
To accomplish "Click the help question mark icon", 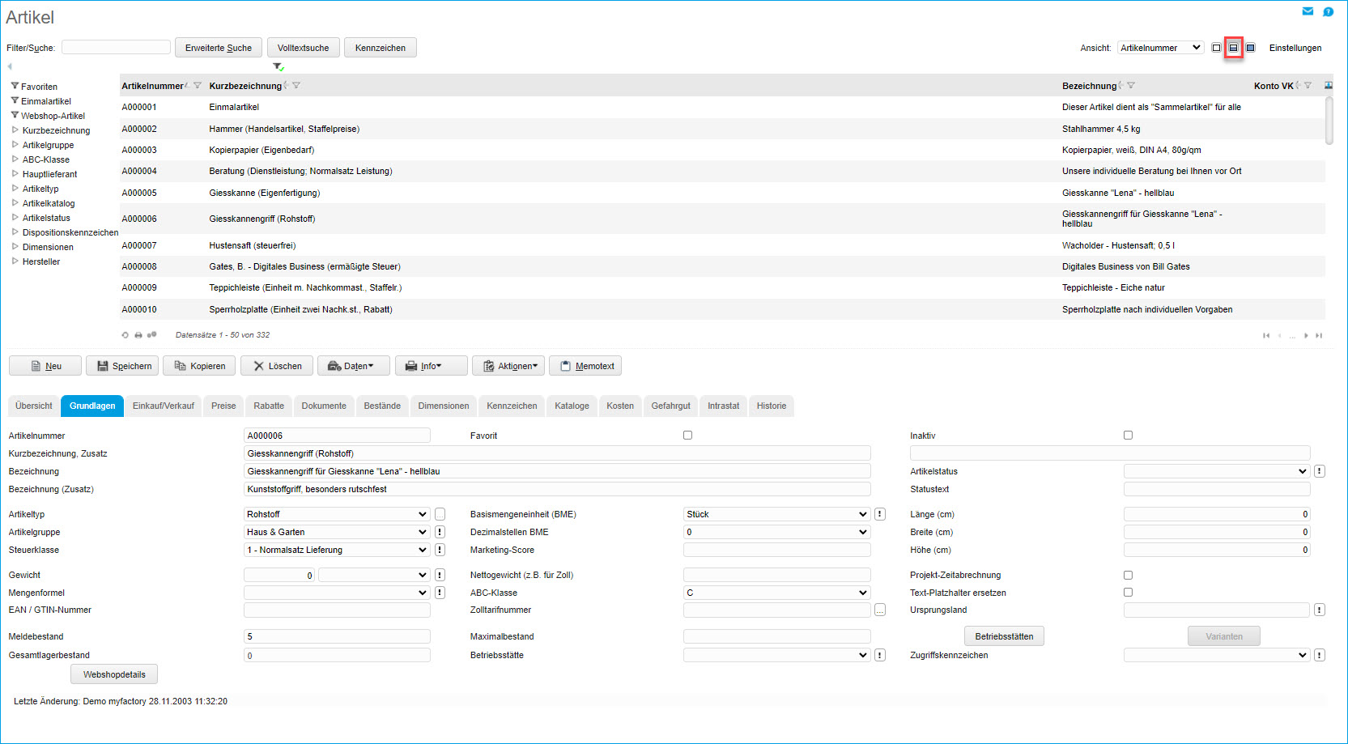I will click(1329, 11).
